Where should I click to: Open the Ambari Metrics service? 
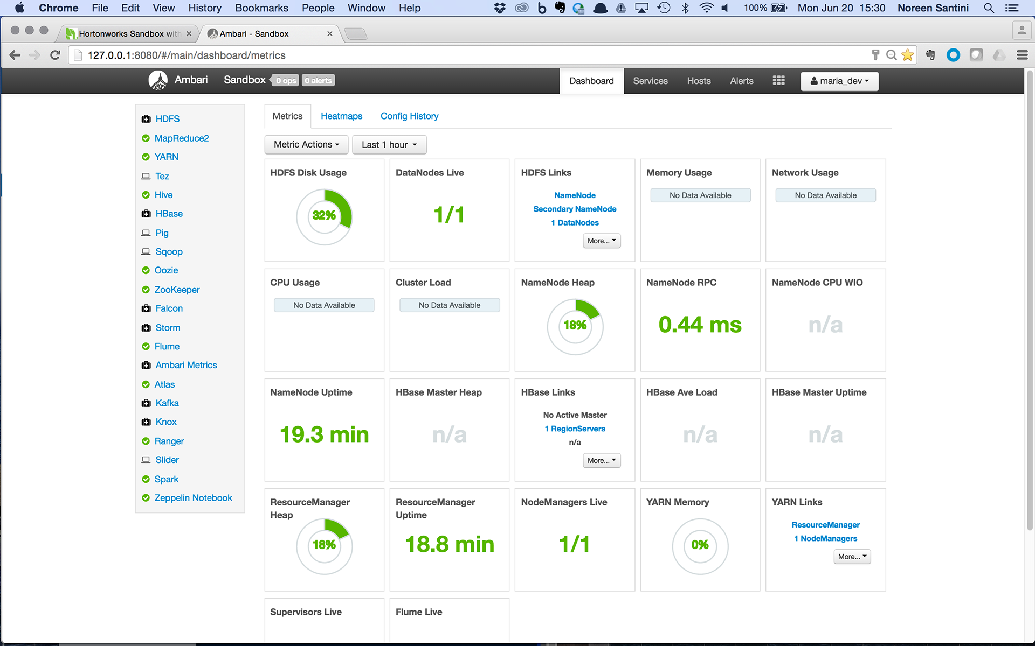[186, 365]
